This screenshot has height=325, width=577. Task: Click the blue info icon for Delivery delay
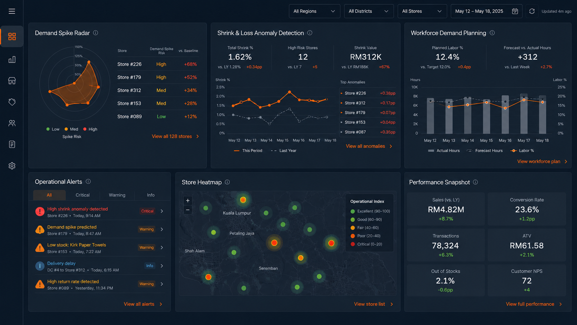40,266
